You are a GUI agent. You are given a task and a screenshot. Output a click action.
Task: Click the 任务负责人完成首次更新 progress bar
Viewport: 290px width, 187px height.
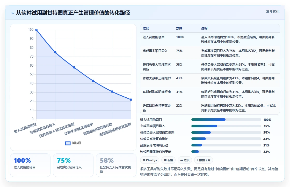coord(226,133)
